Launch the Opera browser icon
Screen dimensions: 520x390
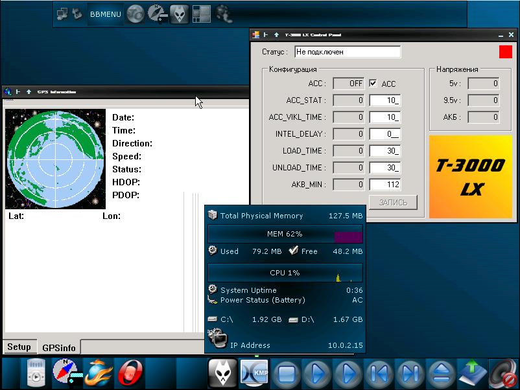(x=130, y=373)
